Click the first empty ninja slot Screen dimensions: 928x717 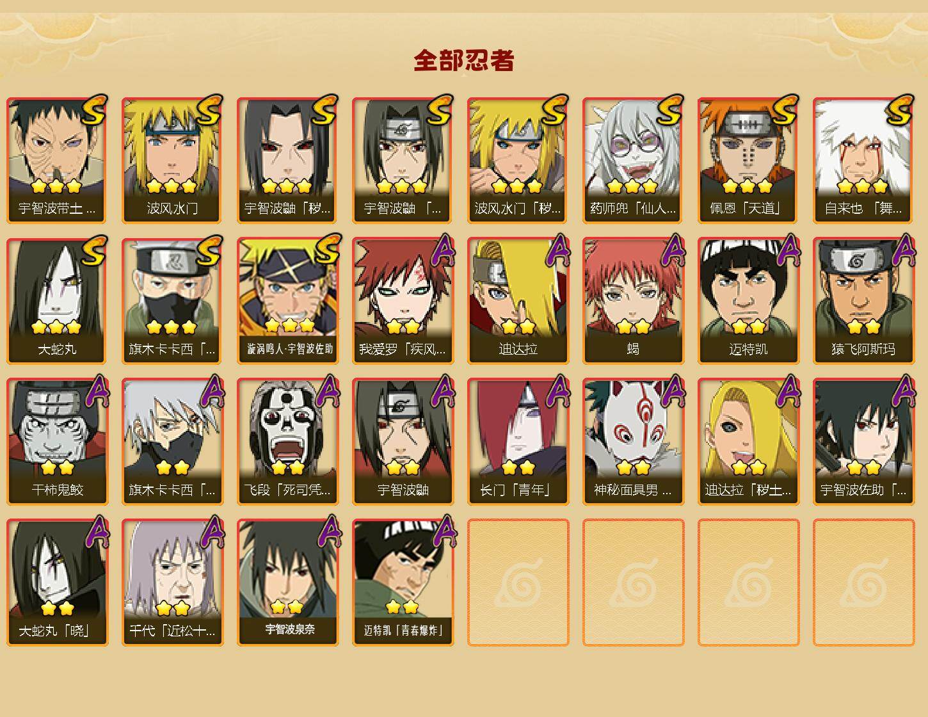pyautogui.click(x=518, y=583)
